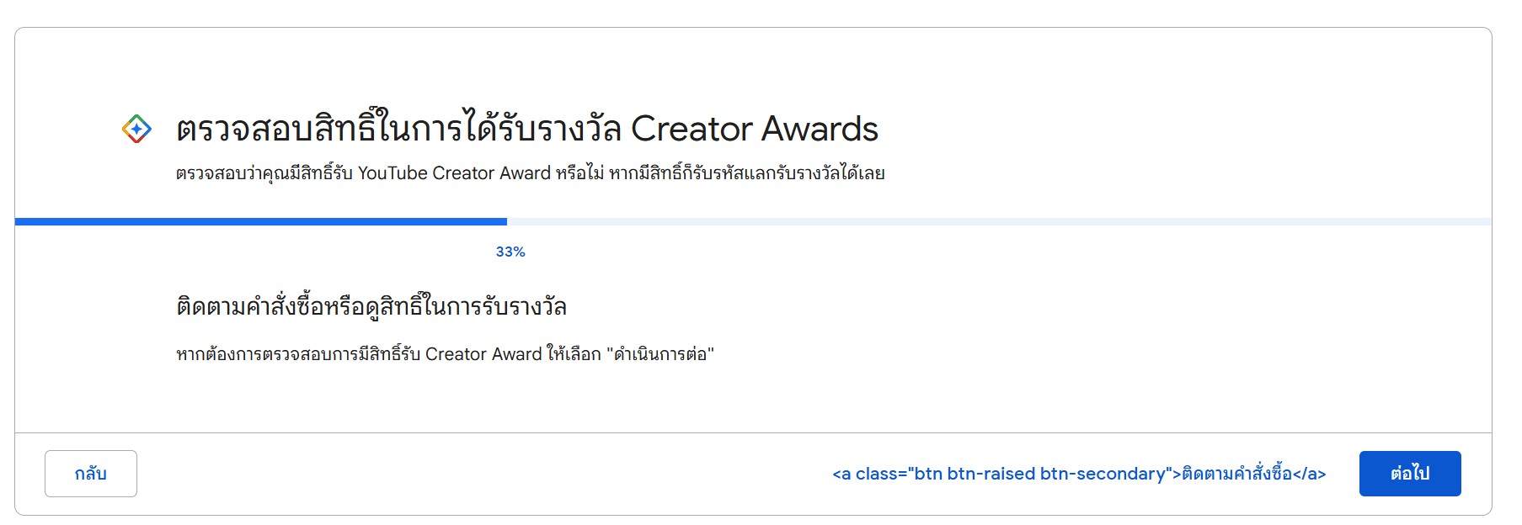Screen dimensions: 1522x525
Task: Click the ติดตามคำสั่งซื้อหรือดูสิทธิ์ในการรับรางวัล section heading
Action: point(371,305)
